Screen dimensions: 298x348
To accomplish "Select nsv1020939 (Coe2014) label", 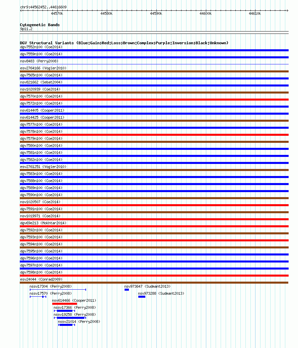I will pyautogui.click(x=40, y=89).
